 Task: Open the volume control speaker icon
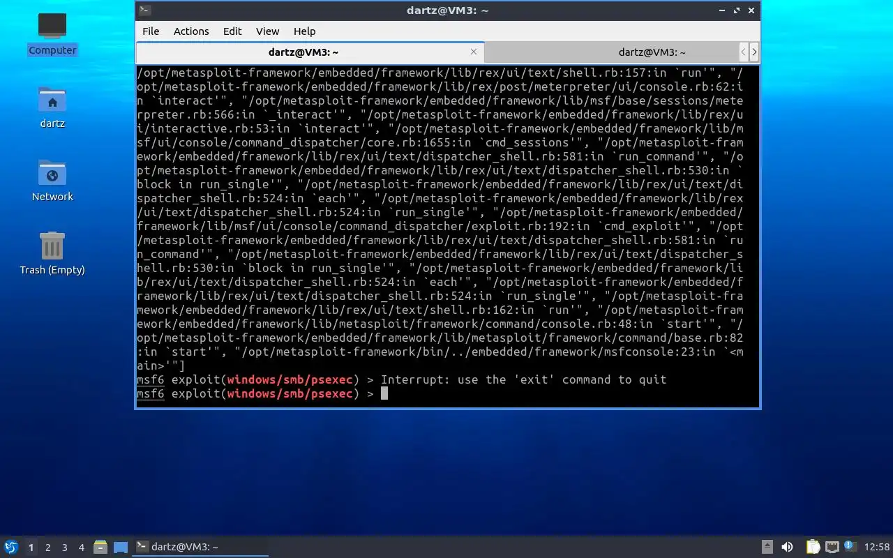(787, 547)
